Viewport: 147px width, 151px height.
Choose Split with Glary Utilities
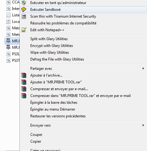[x=49, y=39]
